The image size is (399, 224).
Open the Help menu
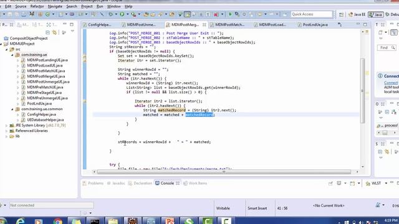(128, 6)
